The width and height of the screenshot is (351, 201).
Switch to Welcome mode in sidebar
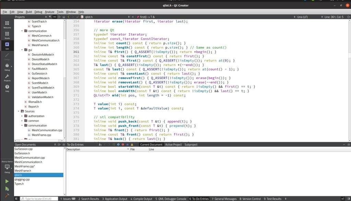click(7, 25)
